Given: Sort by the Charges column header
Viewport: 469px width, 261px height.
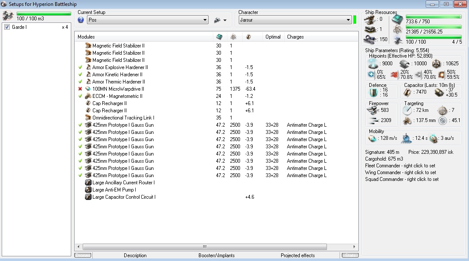Looking at the screenshot, I should click(x=295, y=37).
